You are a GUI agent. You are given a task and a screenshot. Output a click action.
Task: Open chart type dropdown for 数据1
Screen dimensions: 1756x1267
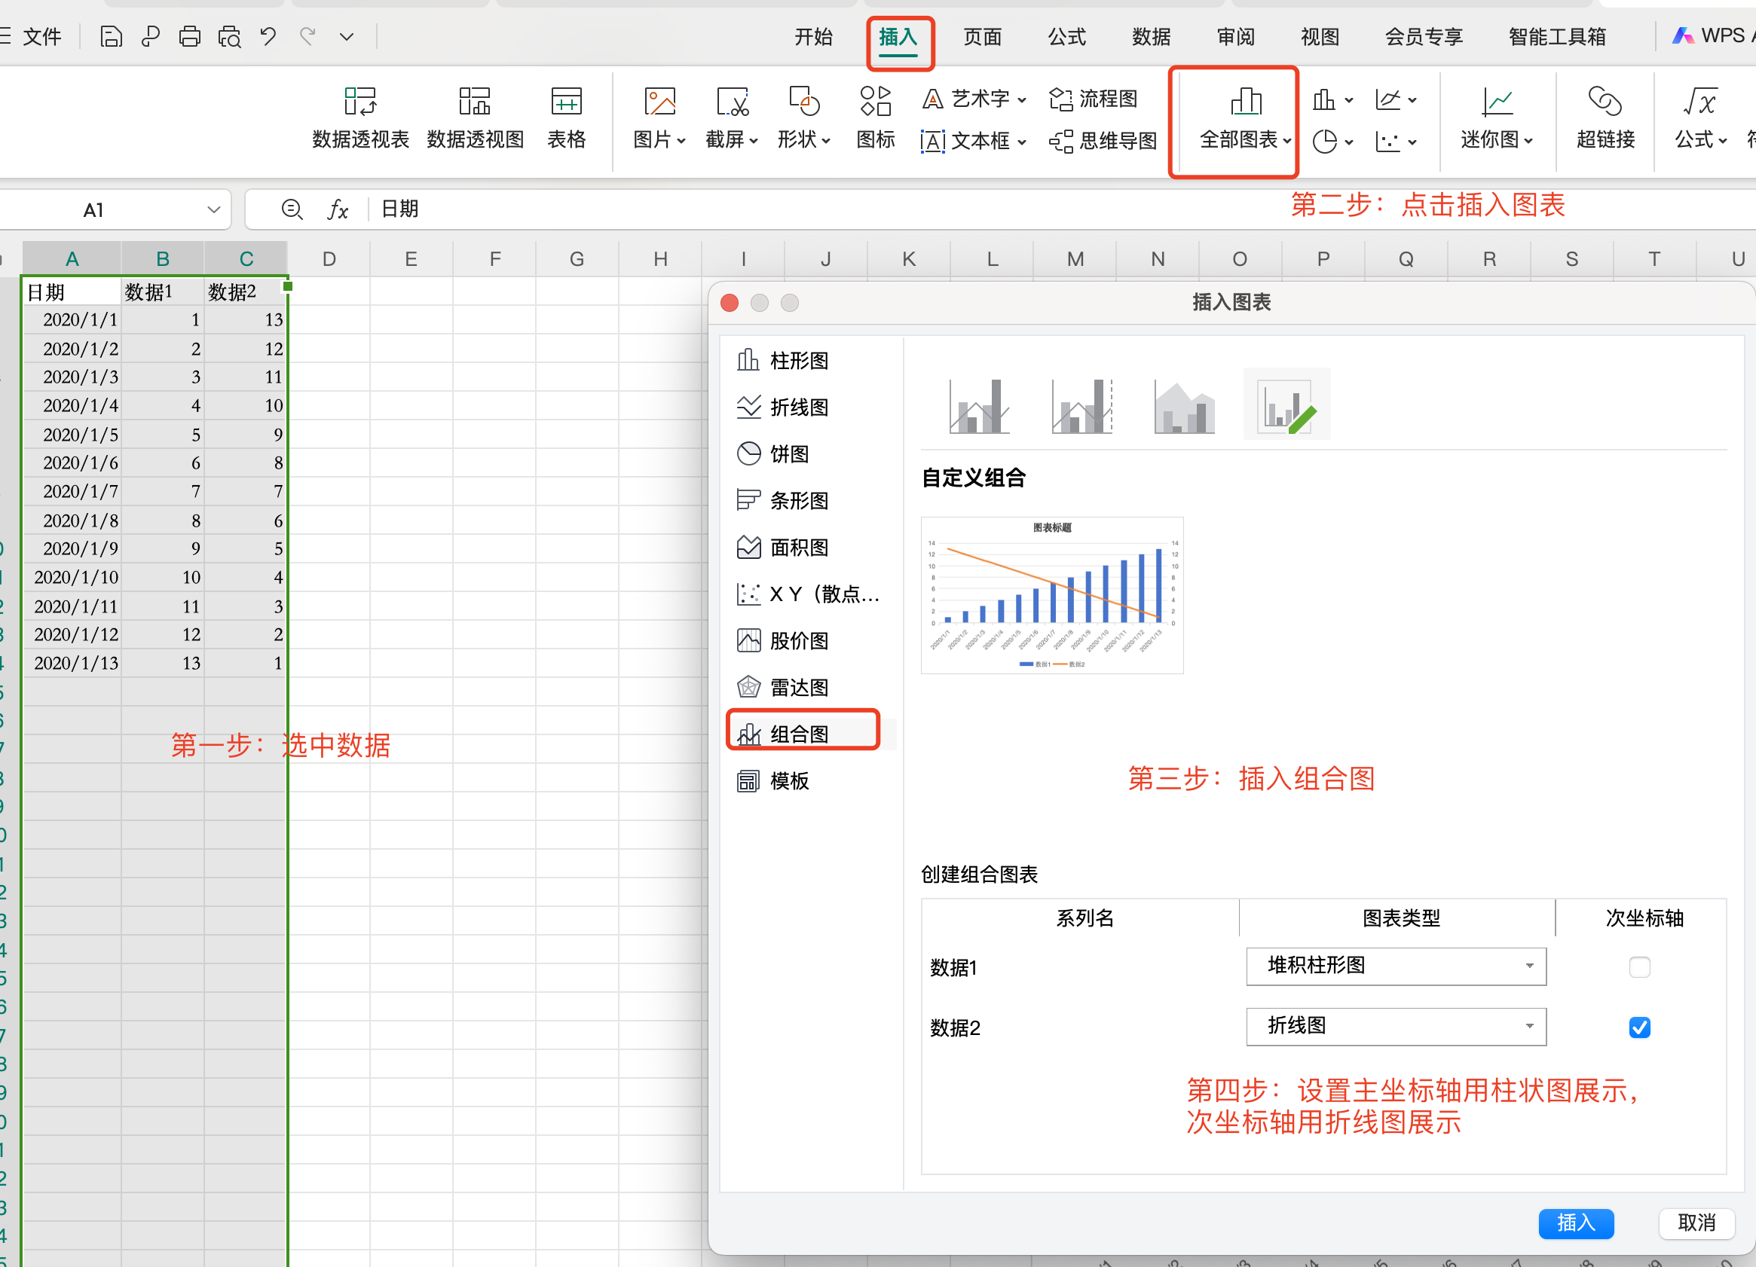click(x=1528, y=966)
